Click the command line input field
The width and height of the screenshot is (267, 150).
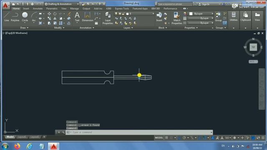[139, 132]
